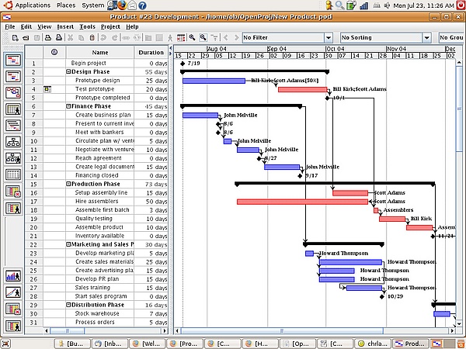The height and width of the screenshot is (349, 466).
Task: Click the Zoom In magnifier on toolbar
Action: [192, 37]
